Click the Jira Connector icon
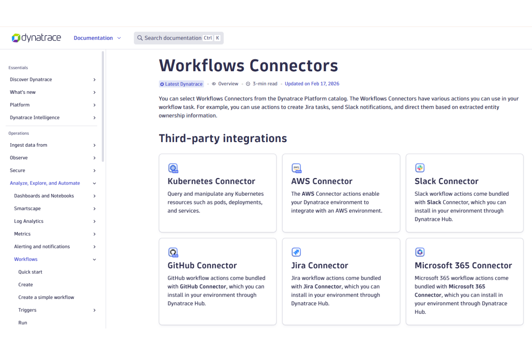Viewport: 532px width, 355px height. click(296, 252)
